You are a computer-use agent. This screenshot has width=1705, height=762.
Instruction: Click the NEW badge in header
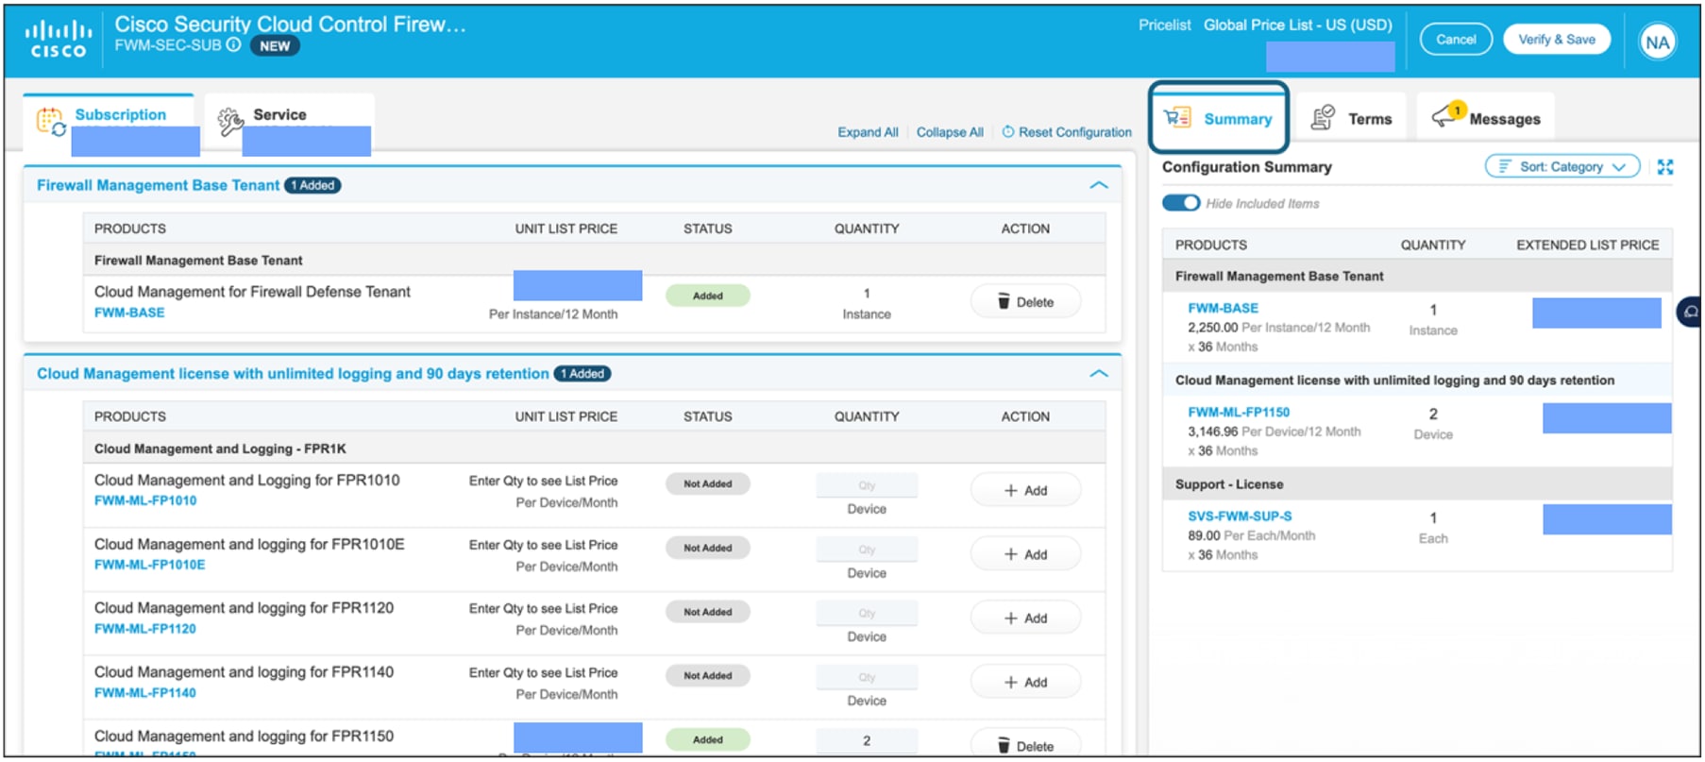(x=275, y=46)
